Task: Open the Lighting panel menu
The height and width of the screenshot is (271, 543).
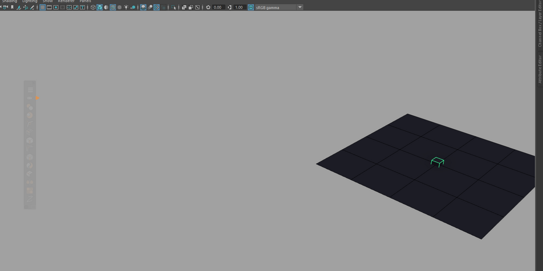Action: [x=30, y=2]
